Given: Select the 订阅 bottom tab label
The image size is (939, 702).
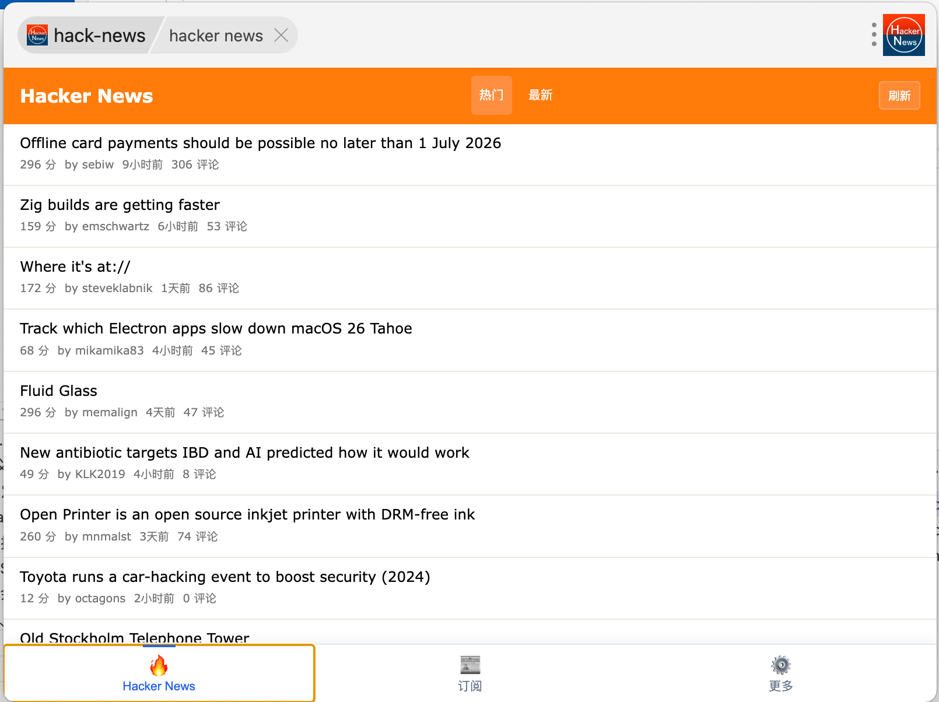Looking at the screenshot, I should click(x=470, y=686).
